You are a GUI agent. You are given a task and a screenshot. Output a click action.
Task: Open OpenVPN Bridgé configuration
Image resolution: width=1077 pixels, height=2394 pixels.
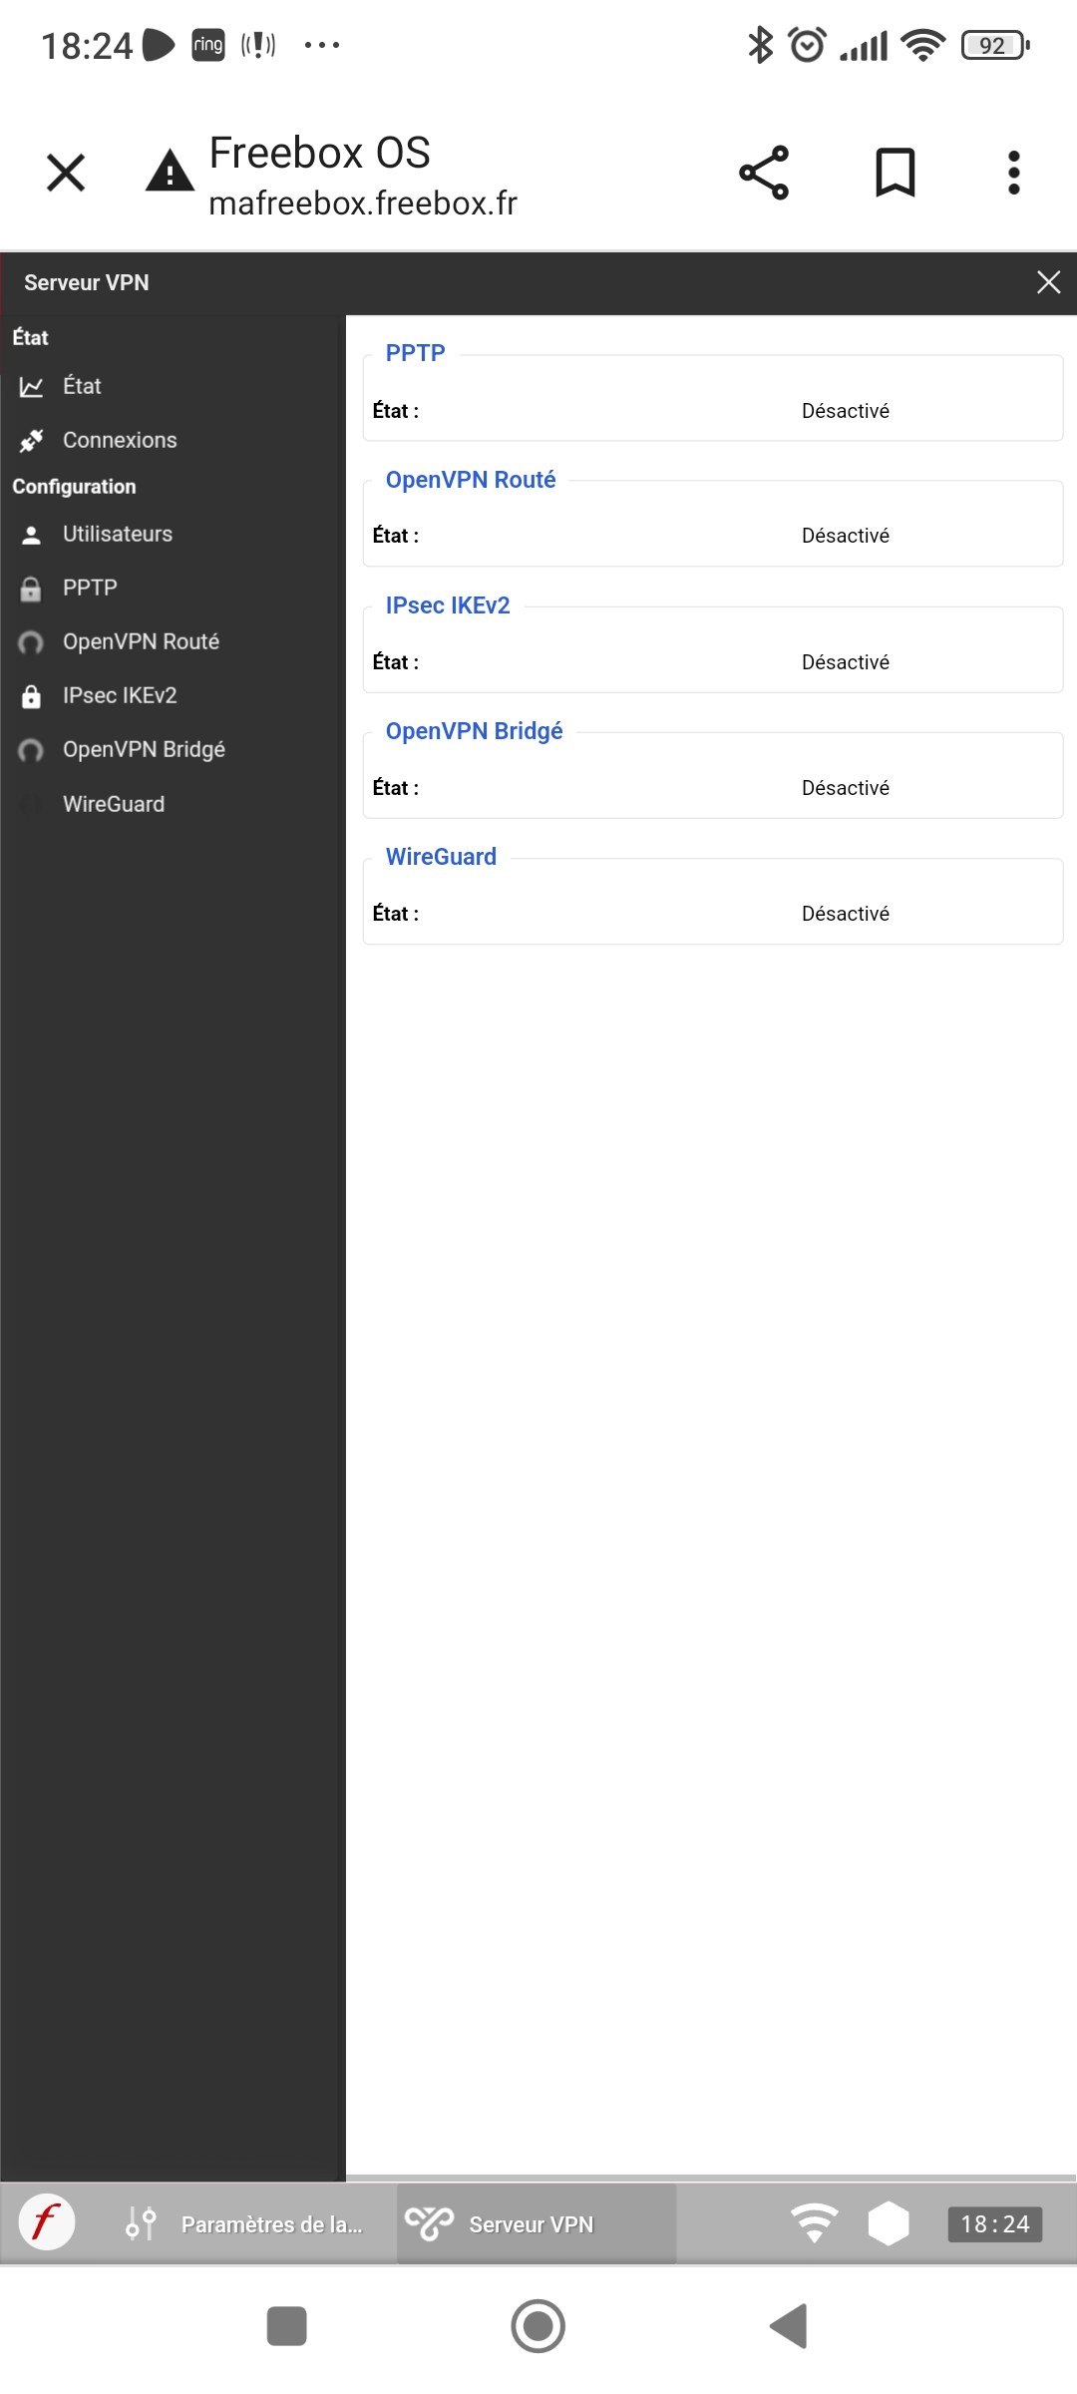coord(144,749)
